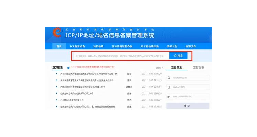Open the 空壳APP公示1115 notice

coord(88,107)
